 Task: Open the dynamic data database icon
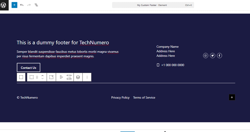click(78, 77)
